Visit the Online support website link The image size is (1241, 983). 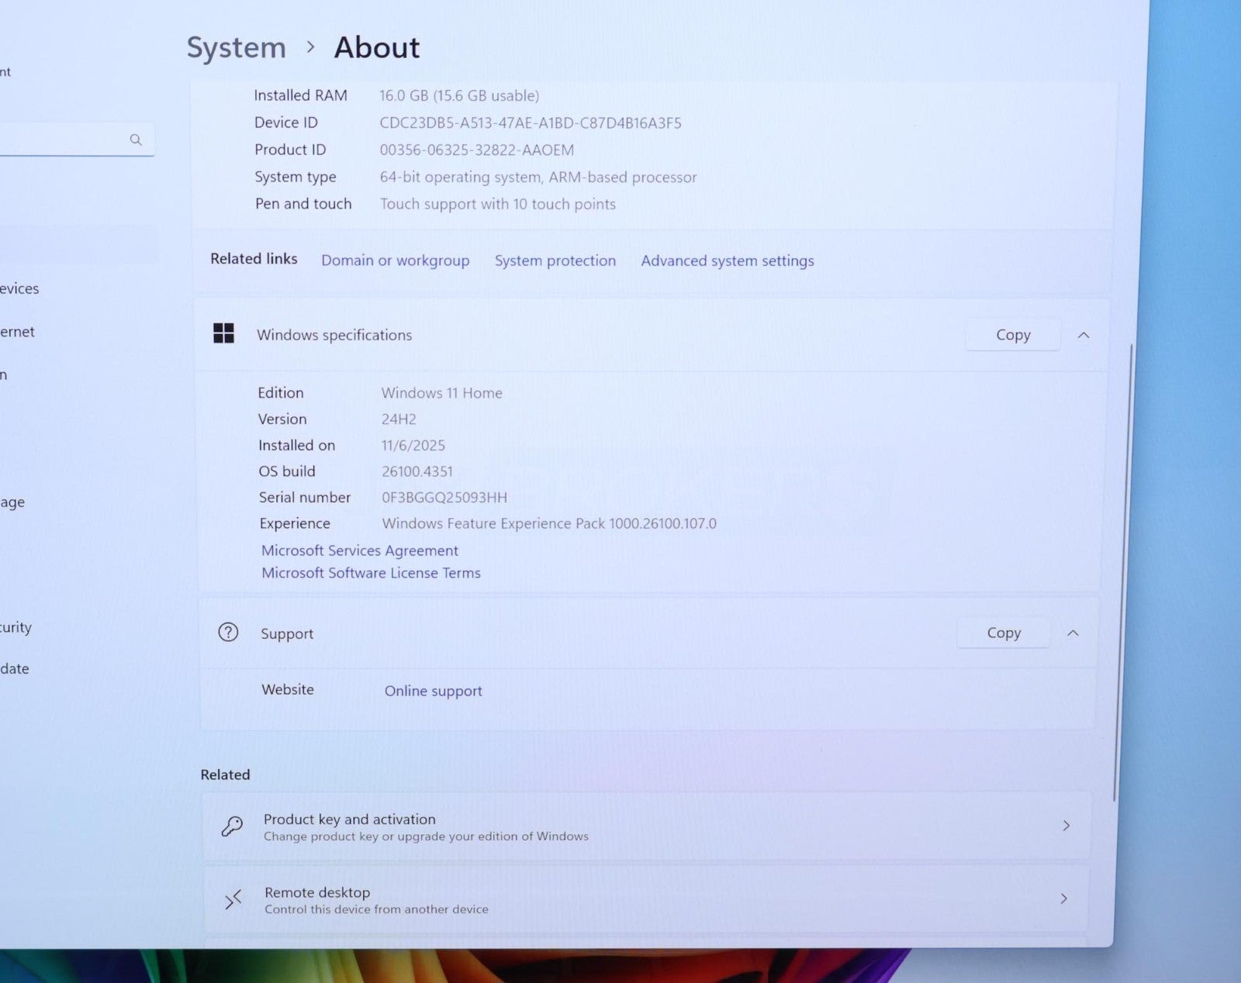(x=433, y=691)
